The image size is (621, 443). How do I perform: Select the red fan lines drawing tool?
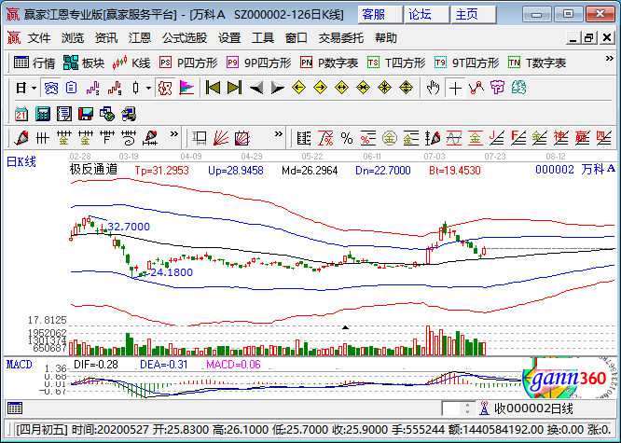pyautogui.click(x=221, y=138)
